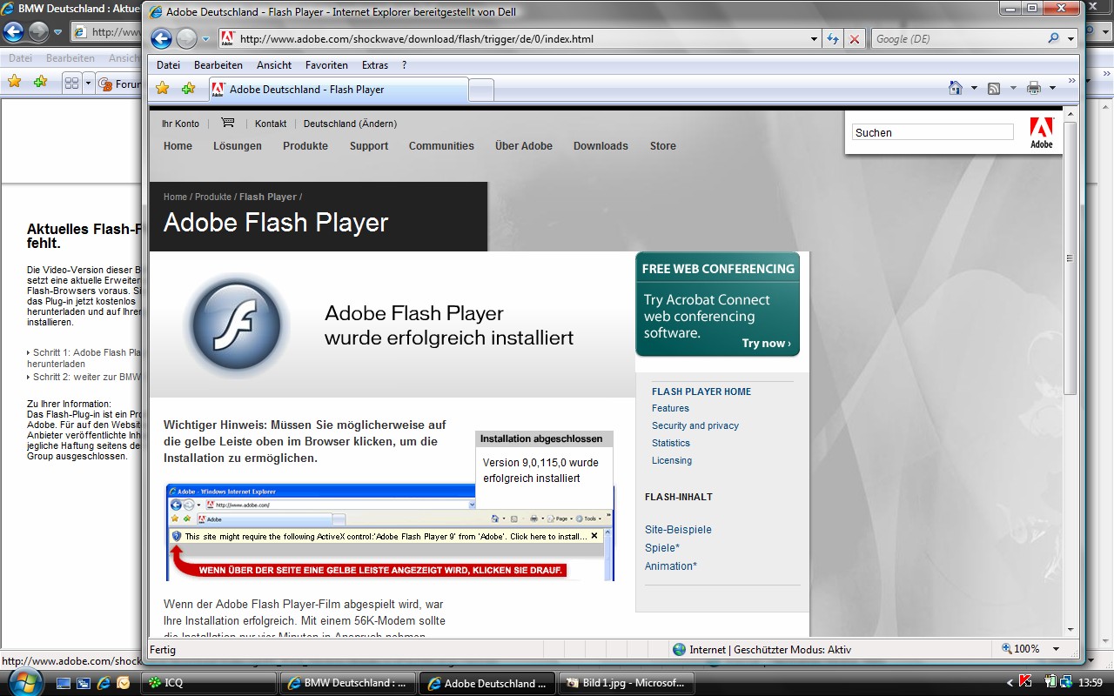Click Switch between windows quick launch icon
Screen dimensions: 1114x696
pos(84,683)
